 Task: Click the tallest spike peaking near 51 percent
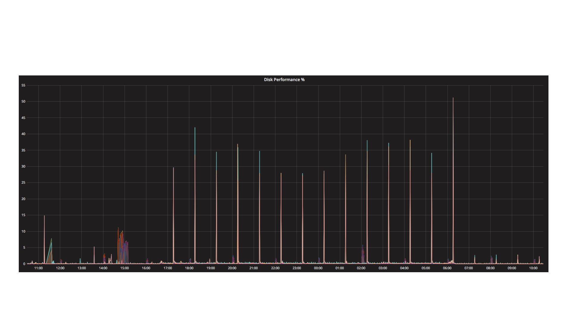click(x=453, y=99)
